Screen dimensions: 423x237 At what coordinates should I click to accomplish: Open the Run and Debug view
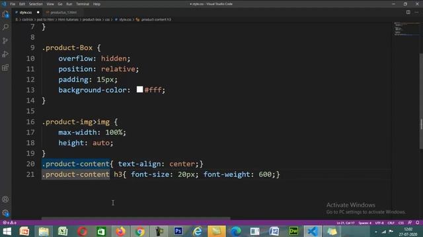pyautogui.click(x=5, y=54)
